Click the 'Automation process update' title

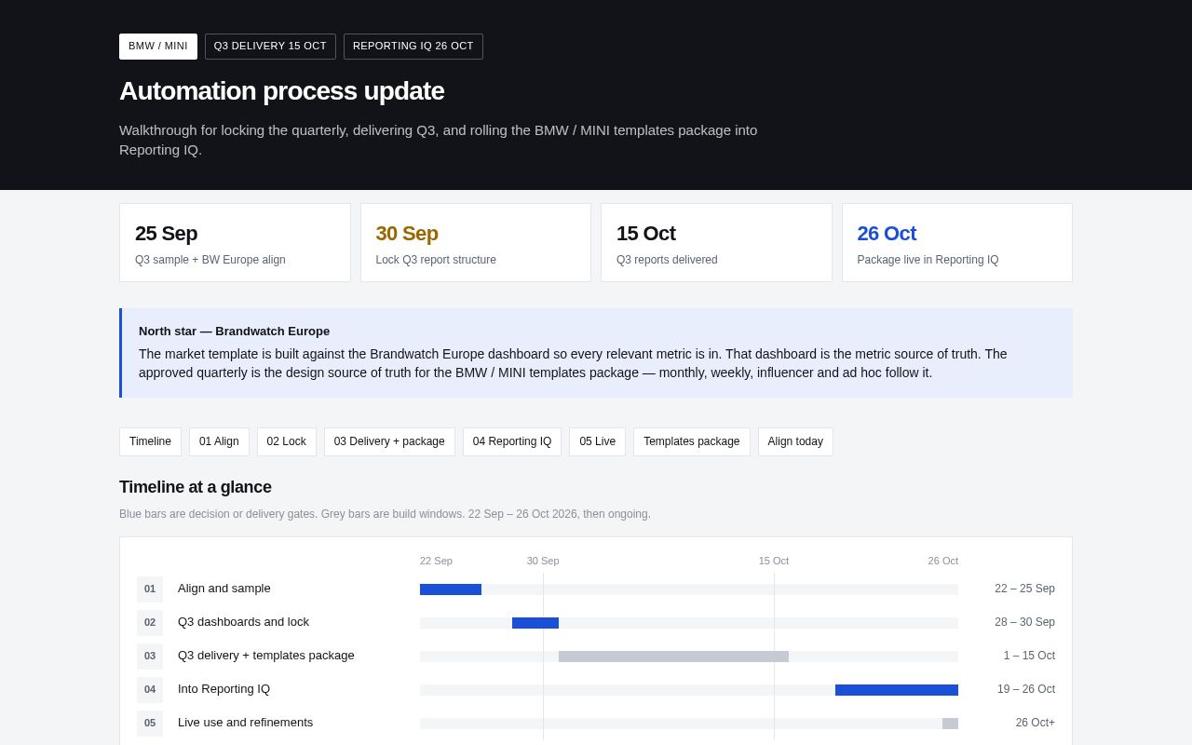281,91
